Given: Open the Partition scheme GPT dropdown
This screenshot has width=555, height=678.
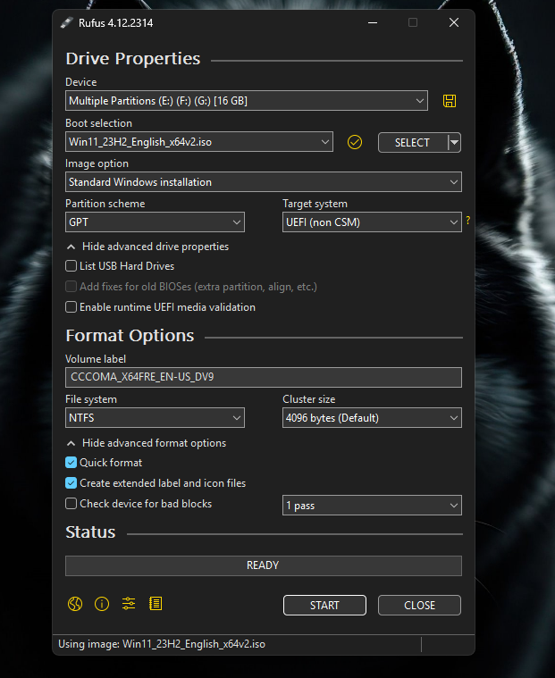Looking at the screenshot, I should coord(155,222).
